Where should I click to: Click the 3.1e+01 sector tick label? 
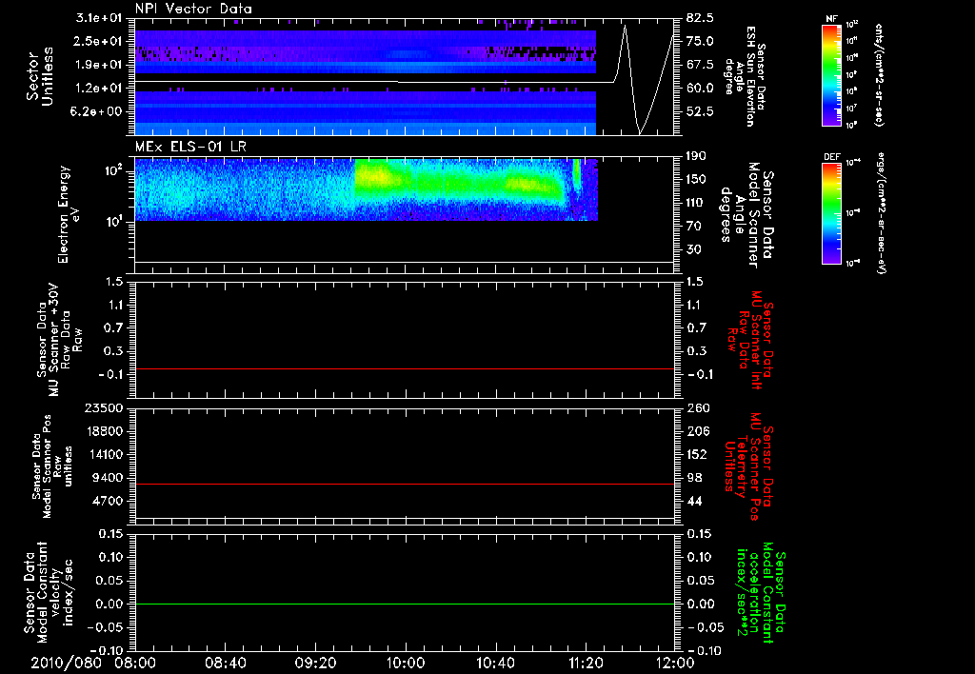[x=98, y=18]
